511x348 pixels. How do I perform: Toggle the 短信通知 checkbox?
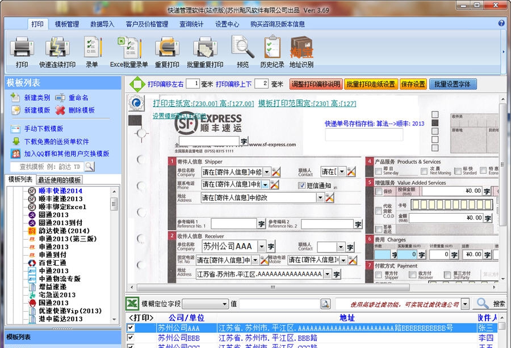pos(302,185)
